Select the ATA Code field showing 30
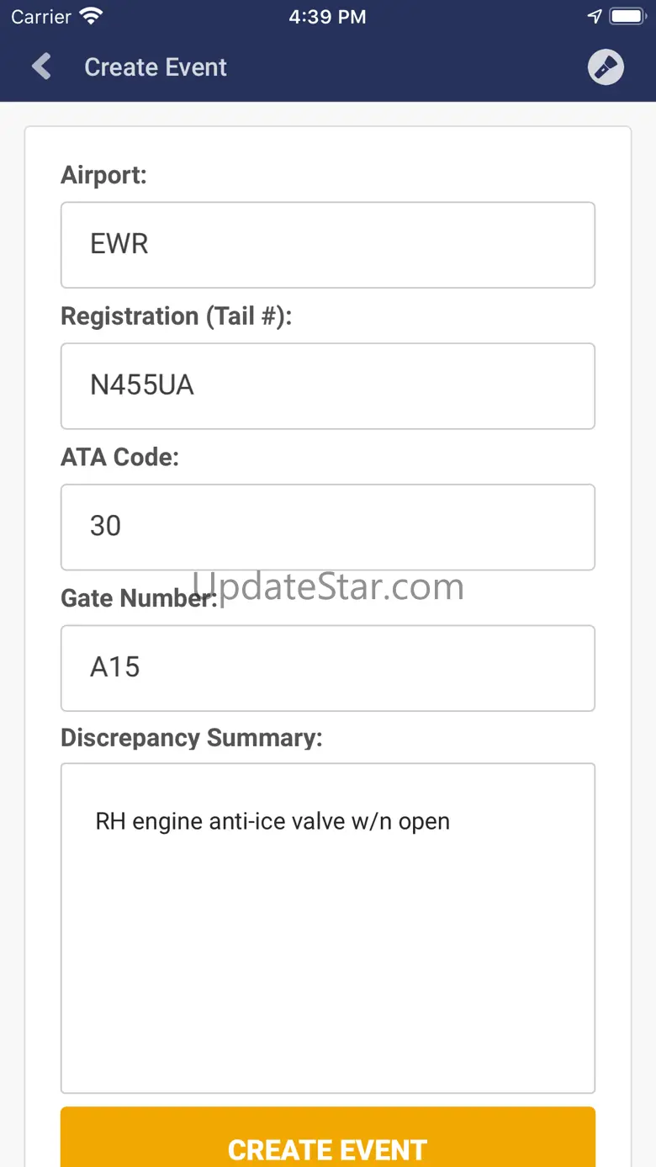This screenshot has height=1167, width=656. [328, 527]
